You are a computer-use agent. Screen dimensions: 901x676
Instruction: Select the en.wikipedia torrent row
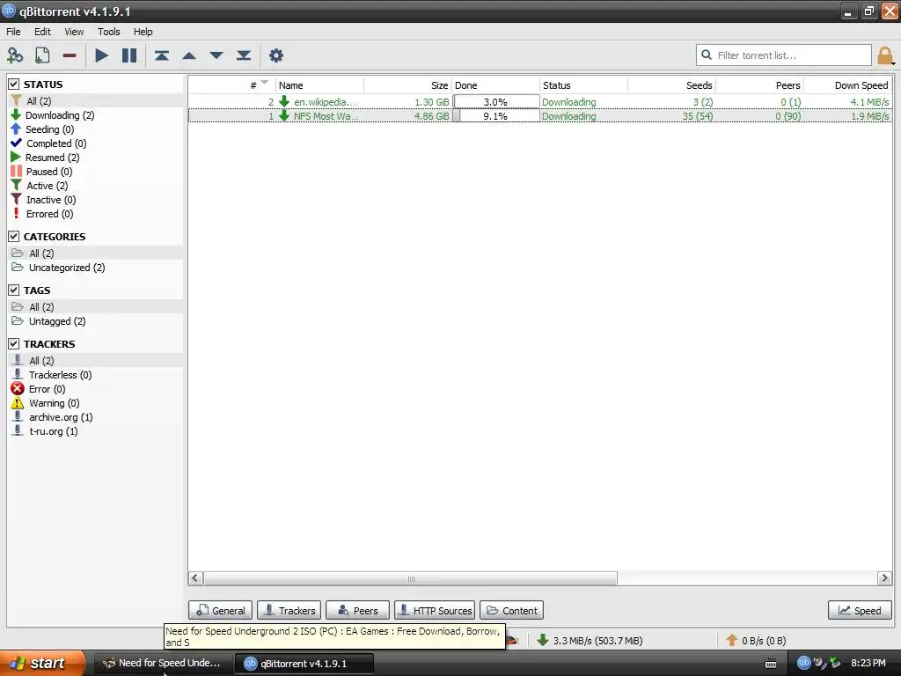tap(540, 102)
